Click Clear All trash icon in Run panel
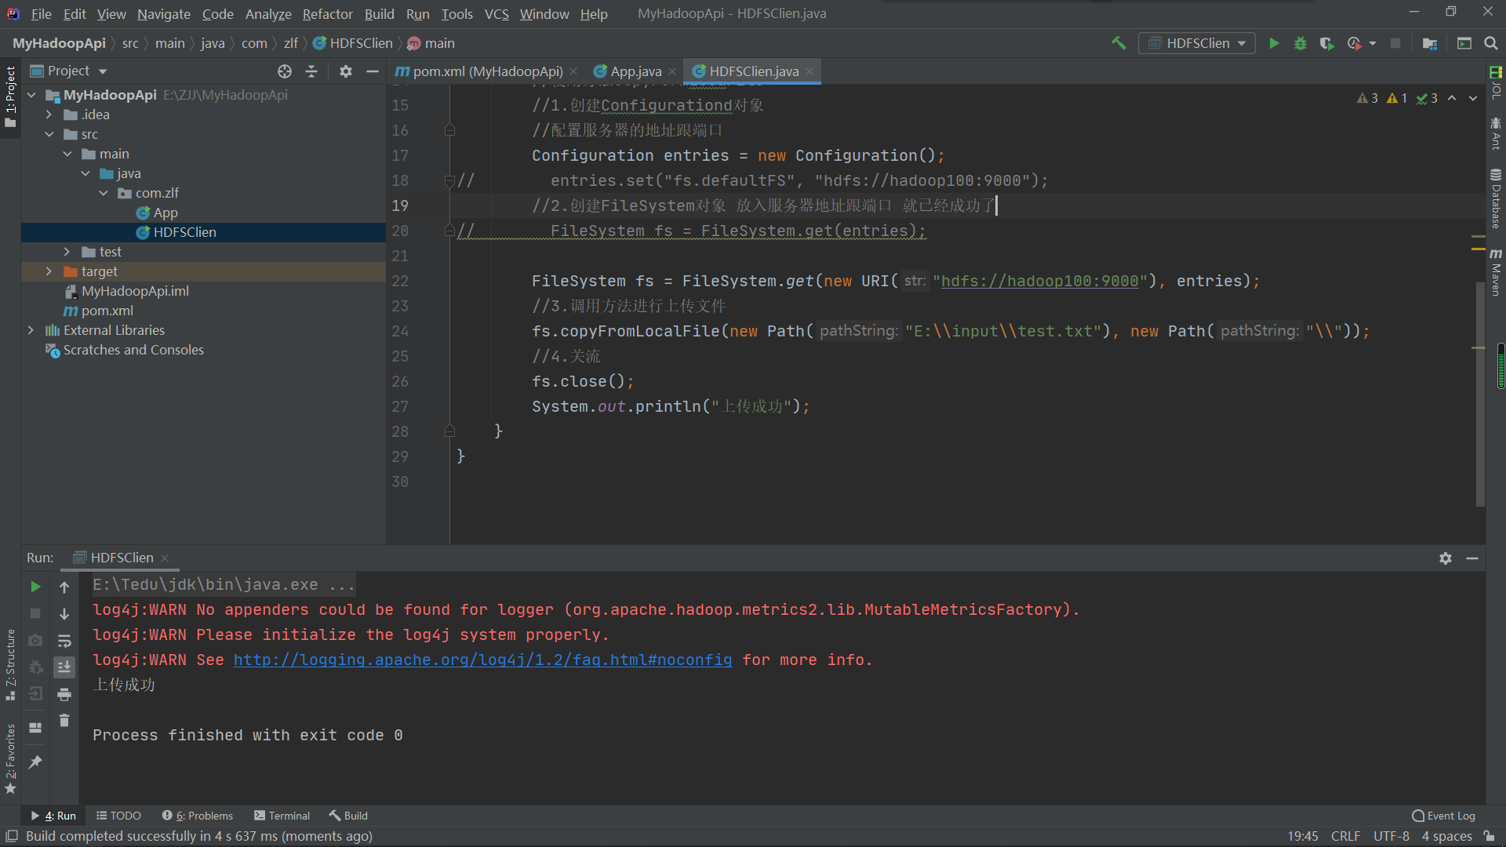Screen dimensions: 1506x847 (64, 720)
